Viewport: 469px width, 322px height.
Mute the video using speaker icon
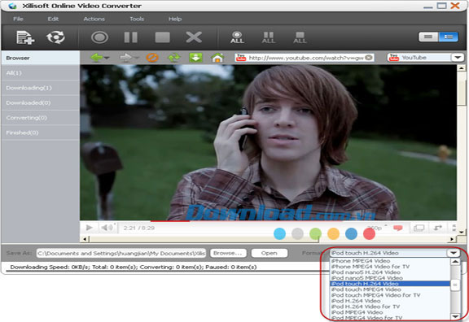[x=107, y=228]
